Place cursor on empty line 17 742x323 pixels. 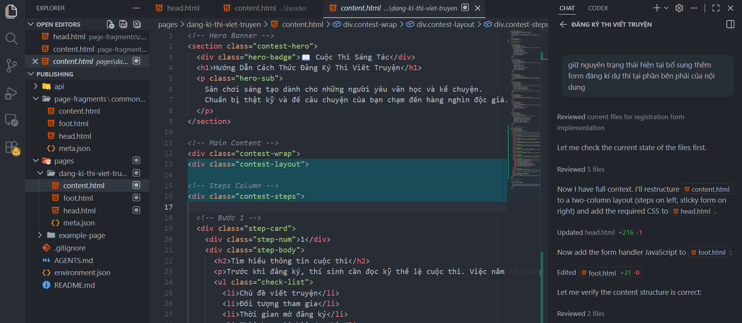pos(347,207)
